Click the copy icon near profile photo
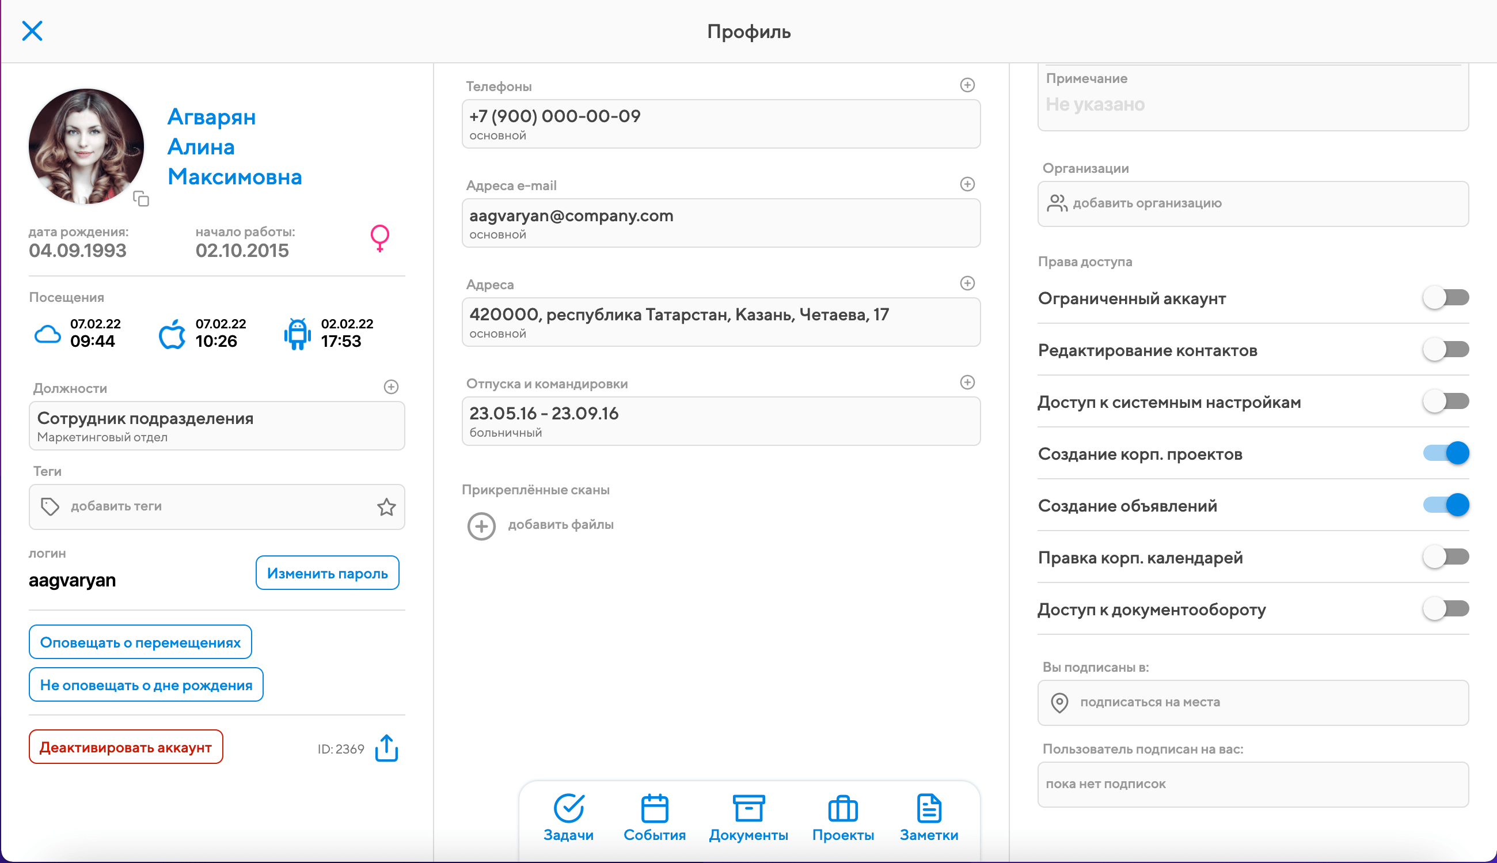This screenshot has width=1497, height=863. [x=141, y=199]
